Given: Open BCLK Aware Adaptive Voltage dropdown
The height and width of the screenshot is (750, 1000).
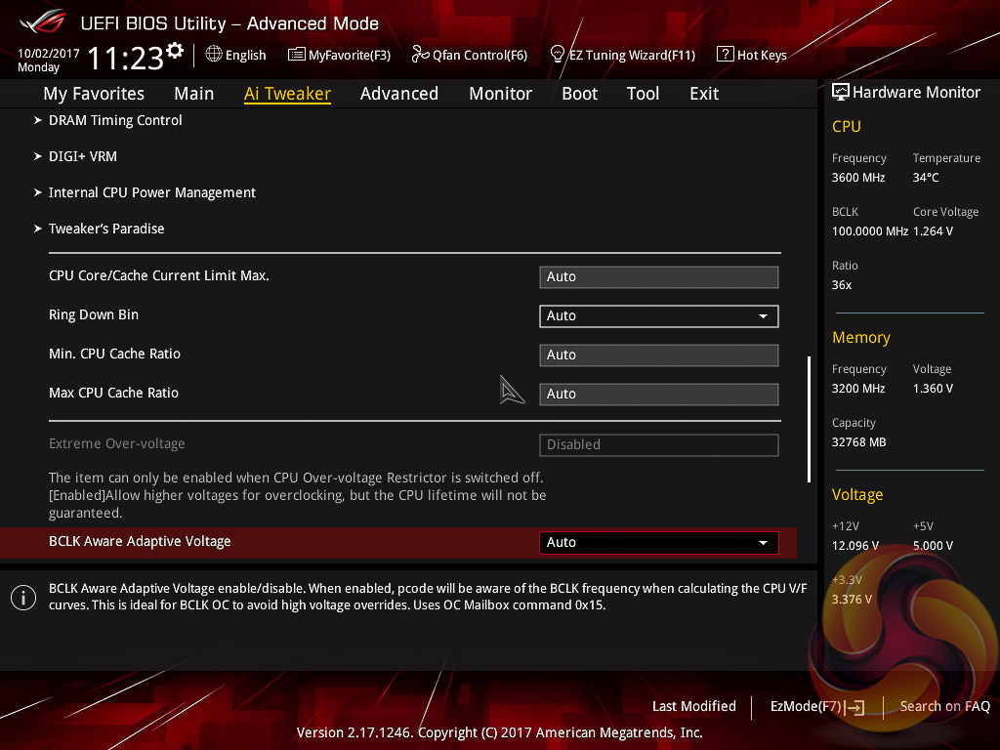Looking at the screenshot, I should click(x=658, y=542).
